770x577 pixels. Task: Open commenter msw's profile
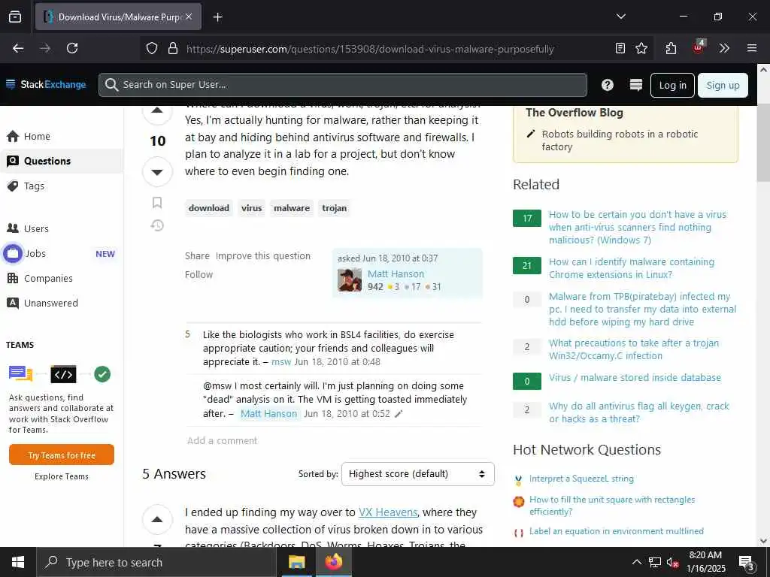pyautogui.click(x=281, y=361)
